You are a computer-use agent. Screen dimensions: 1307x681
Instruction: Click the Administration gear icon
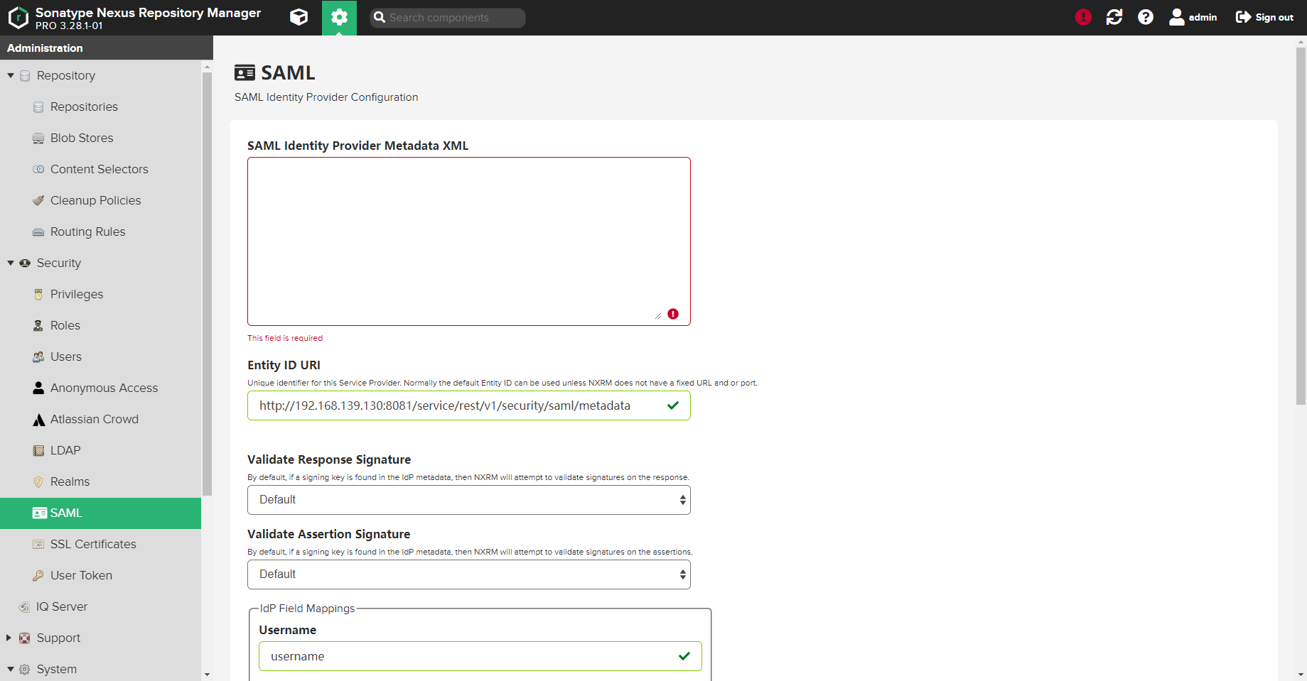pyautogui.click(x=339, y=17)
